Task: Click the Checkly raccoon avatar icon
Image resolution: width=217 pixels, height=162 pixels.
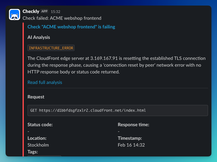Action: [15, 15]
